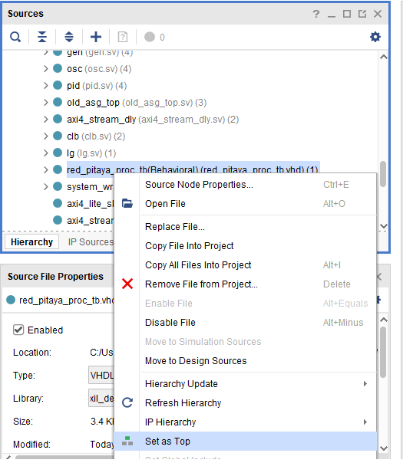Switch to the IP Sources tab
This screenshot has height=463, width=403.
pos(91,241)
